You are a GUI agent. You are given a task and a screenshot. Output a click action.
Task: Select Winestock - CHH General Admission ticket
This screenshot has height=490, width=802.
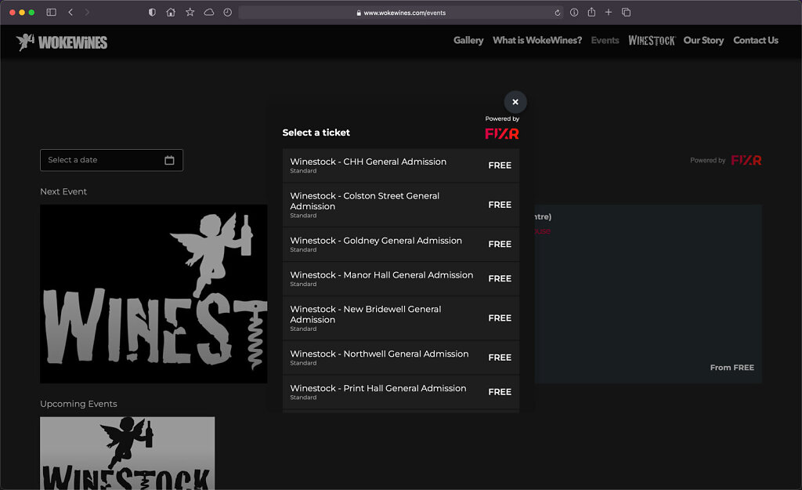click(401, 165)
